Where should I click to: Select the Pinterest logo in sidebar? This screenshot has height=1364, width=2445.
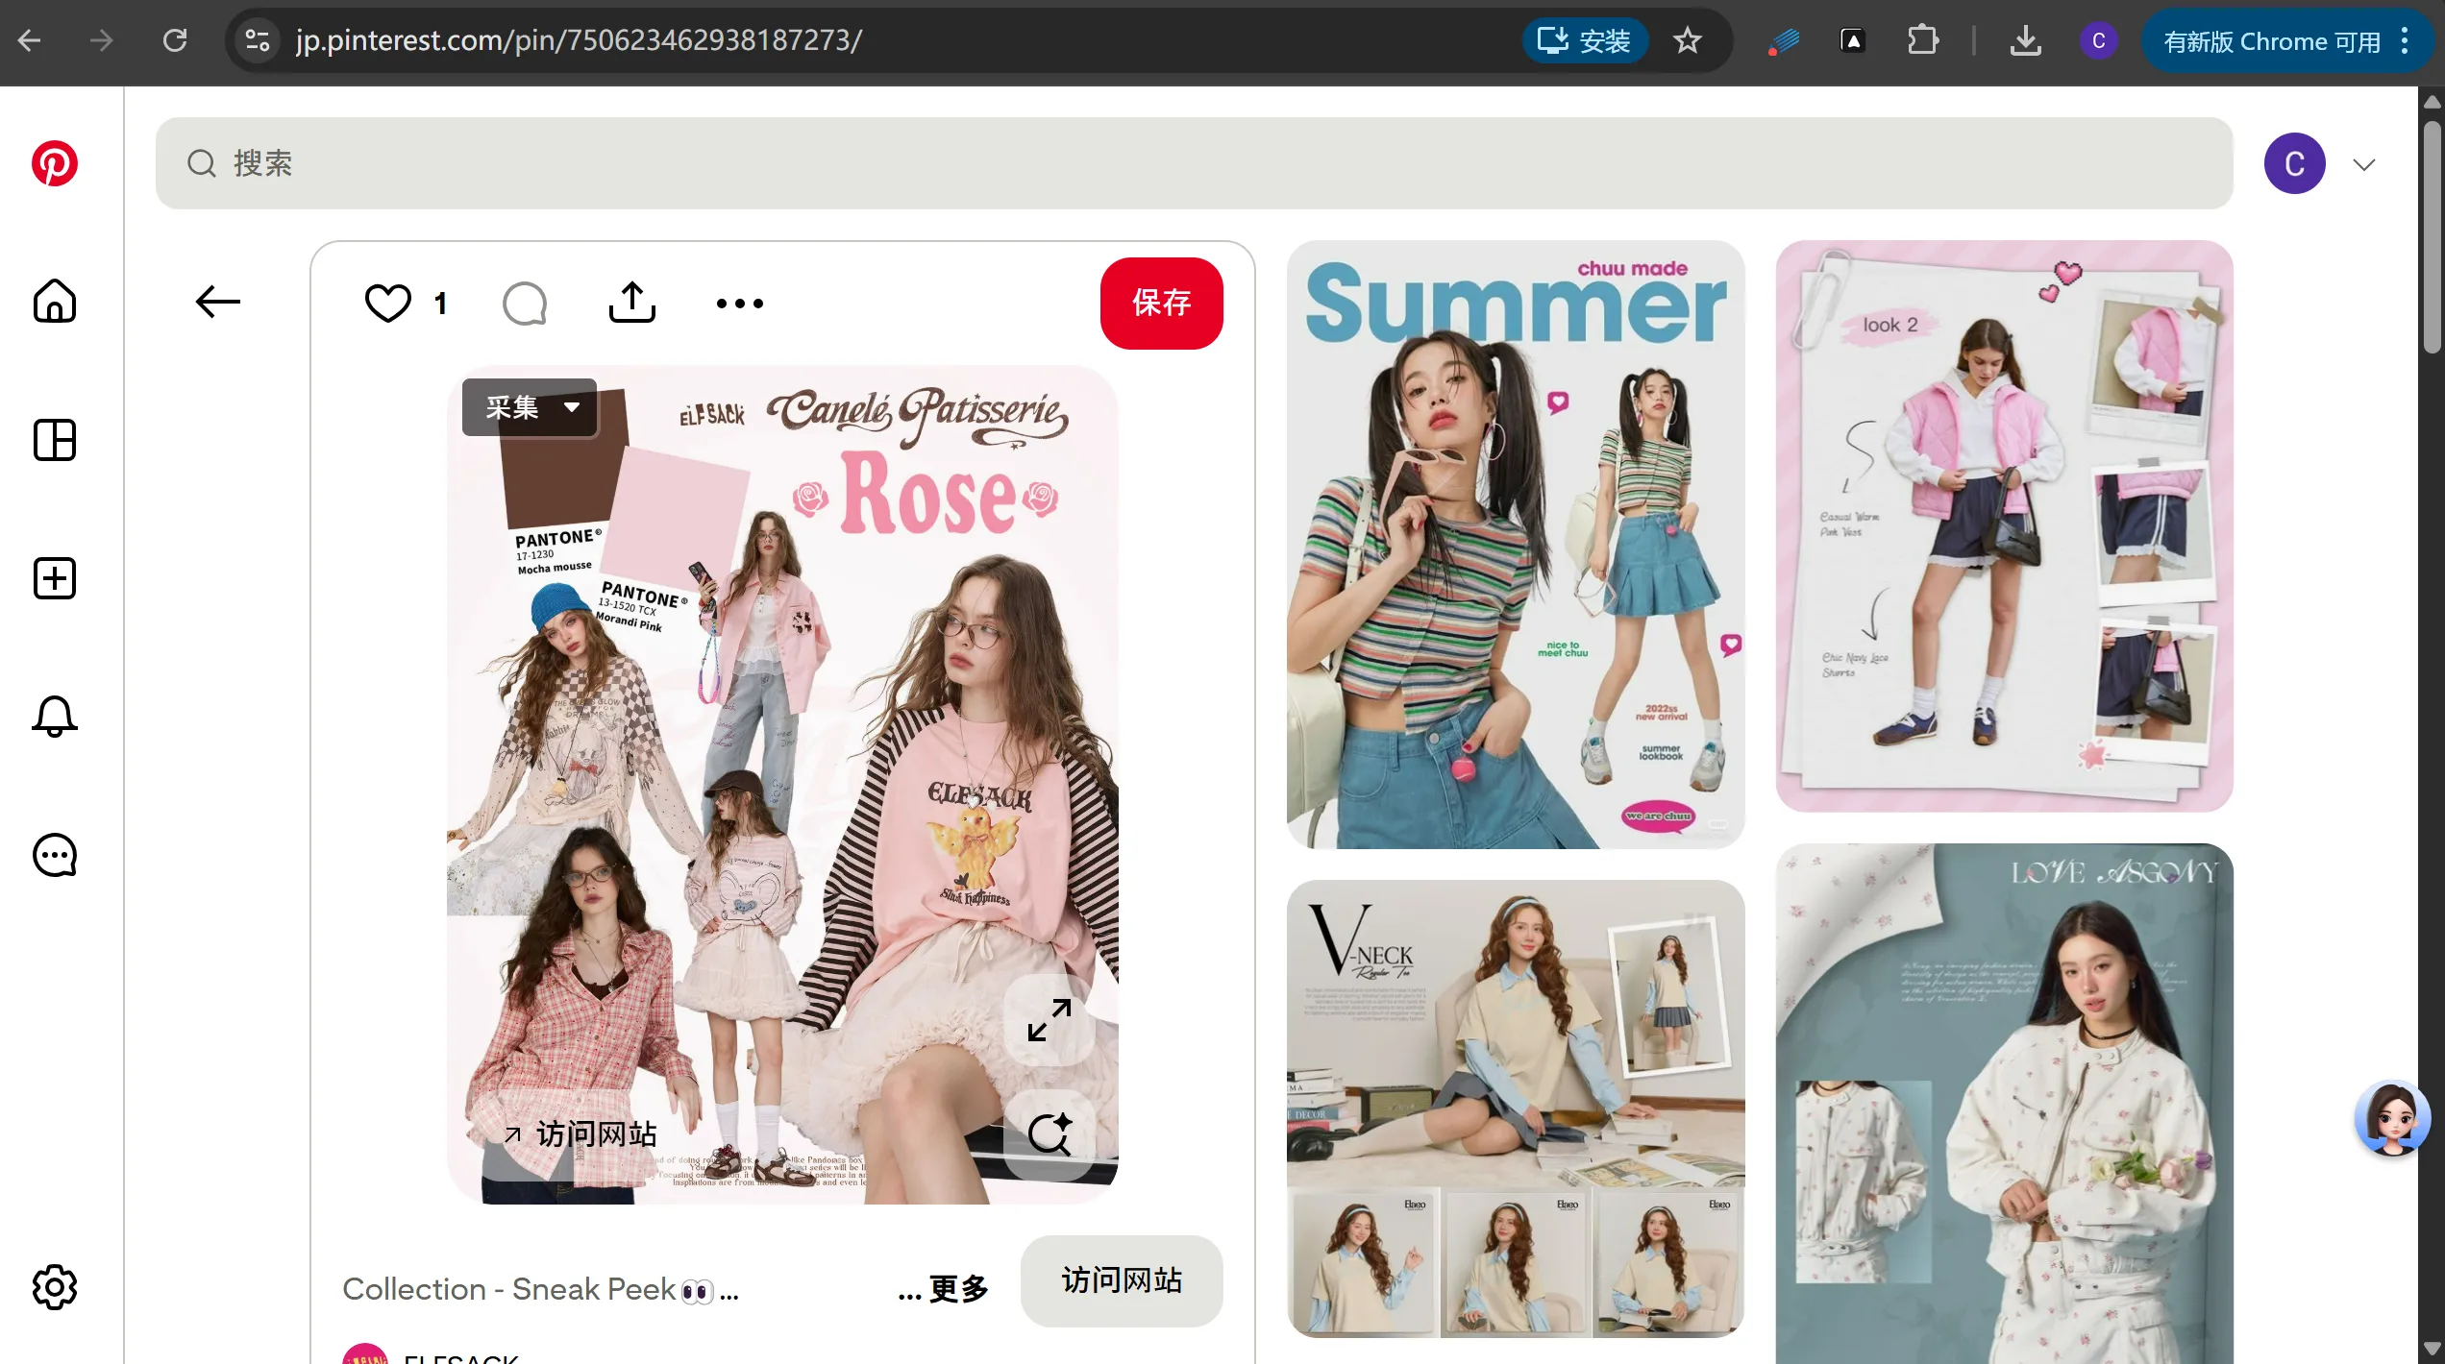click(x=54, y=163)
